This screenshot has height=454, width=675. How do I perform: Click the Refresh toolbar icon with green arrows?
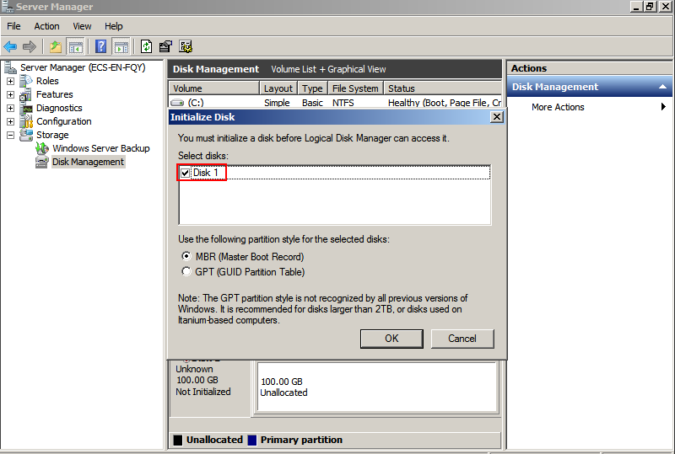[x=146, y=46]
